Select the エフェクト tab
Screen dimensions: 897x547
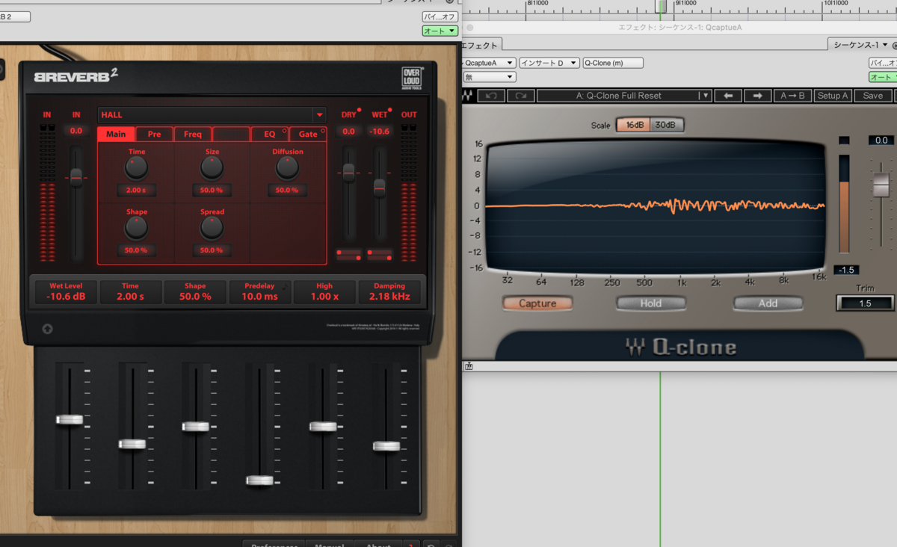(482, 45)
